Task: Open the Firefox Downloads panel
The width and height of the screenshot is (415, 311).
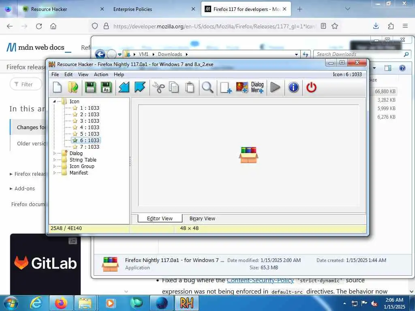Action: 376,26
